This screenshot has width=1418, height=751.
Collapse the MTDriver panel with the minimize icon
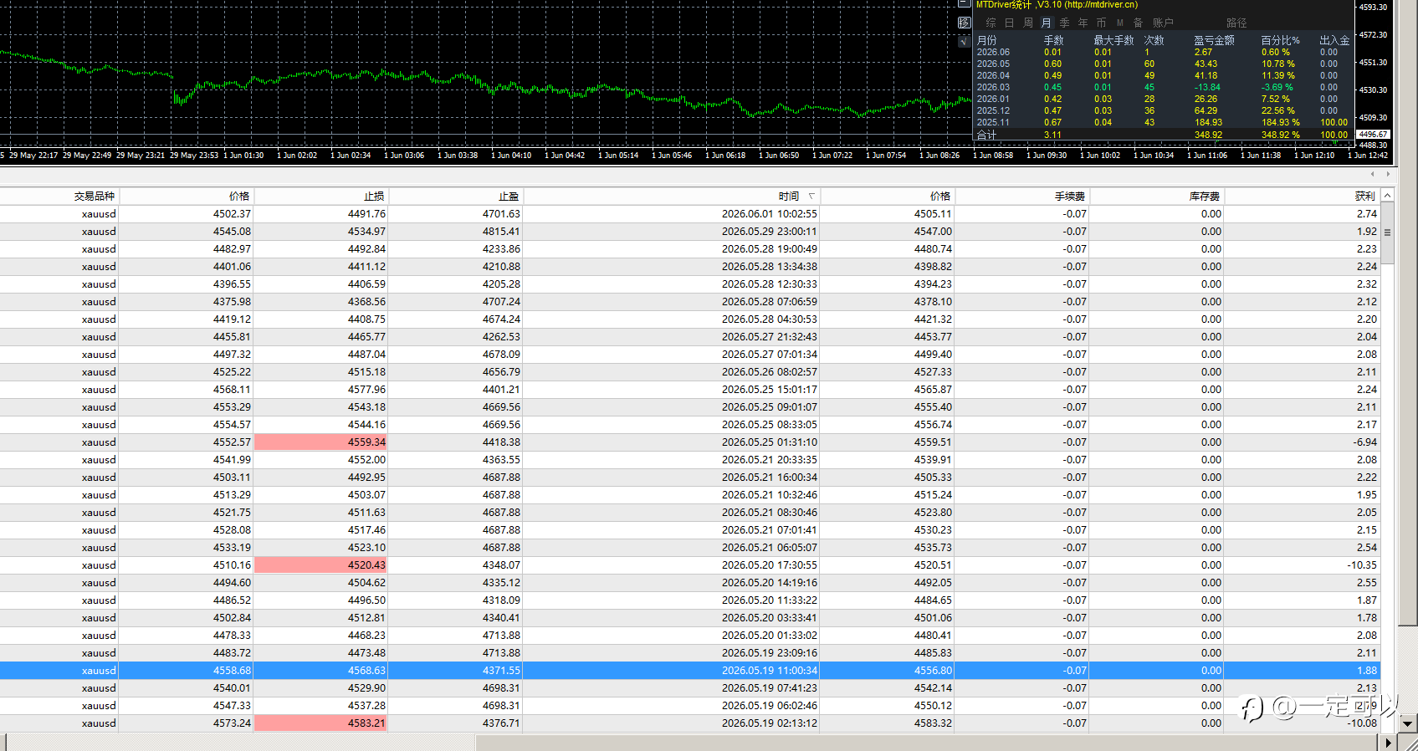(964, 4)
